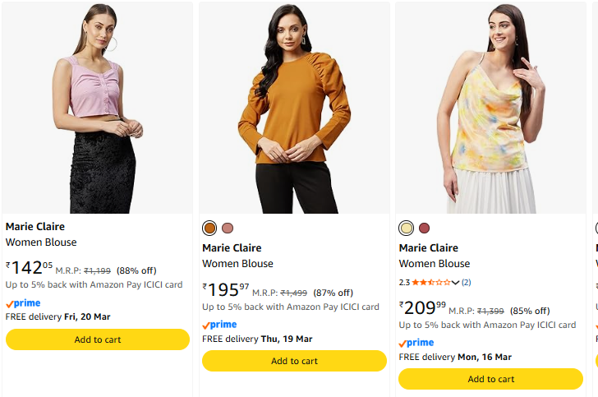Select the orange-brown color swatch
Screen dimensions: 598x397
(x=209, y=228)
